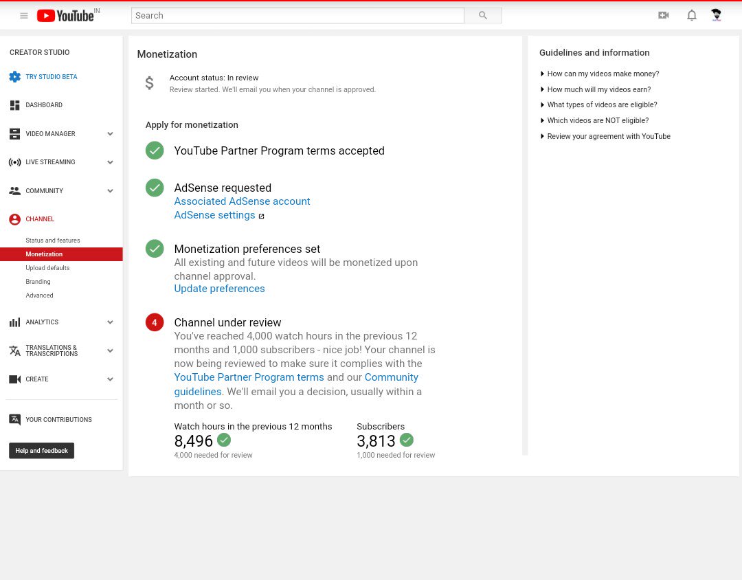Open the notifications bell
The height and width of the screenshot is (580, 742).
click(691, 15)
